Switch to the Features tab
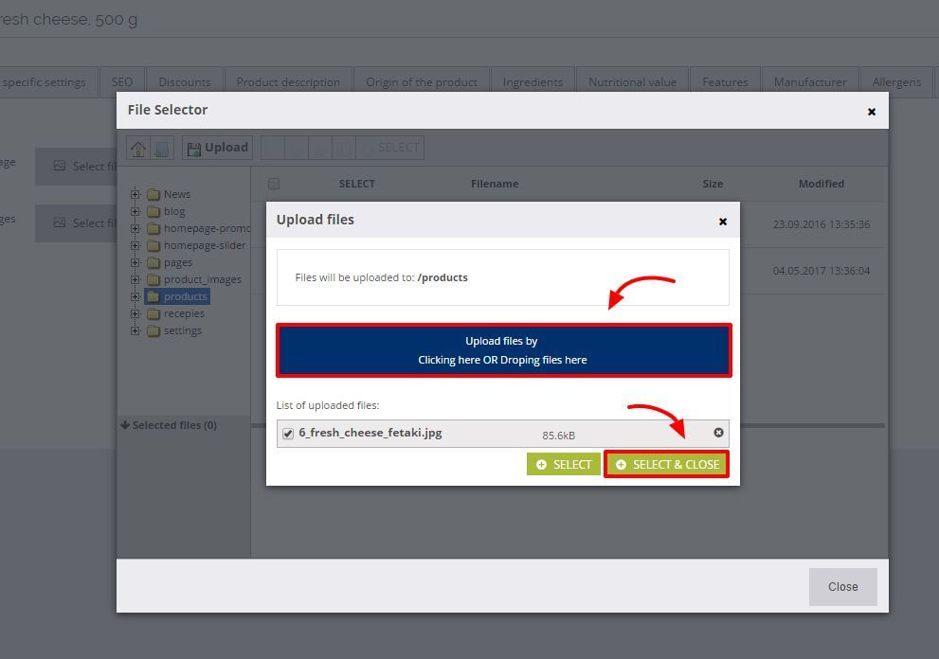The height and width of the screenshot is (659, 939). tap(725, 82)
